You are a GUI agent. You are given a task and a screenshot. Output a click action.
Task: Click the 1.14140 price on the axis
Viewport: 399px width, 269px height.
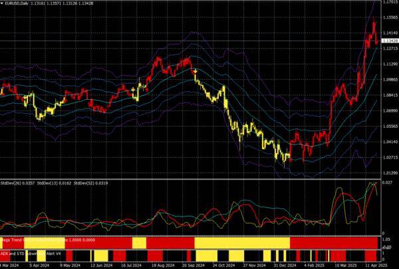pos(390,32)
